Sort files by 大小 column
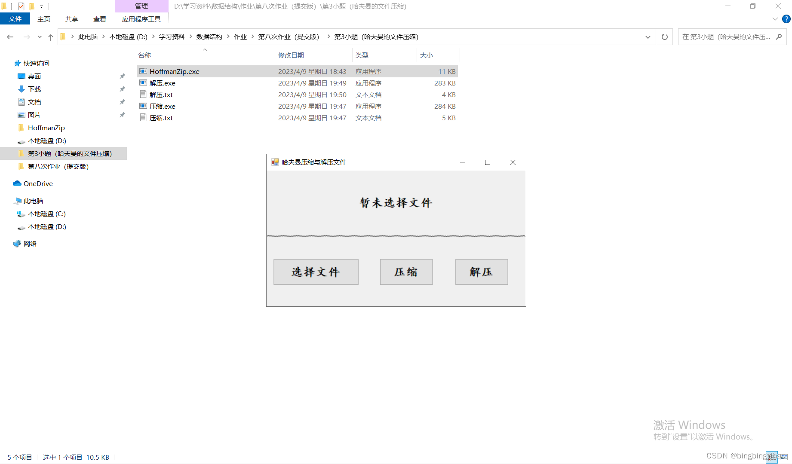792x464 pixels. click(438, 55)
